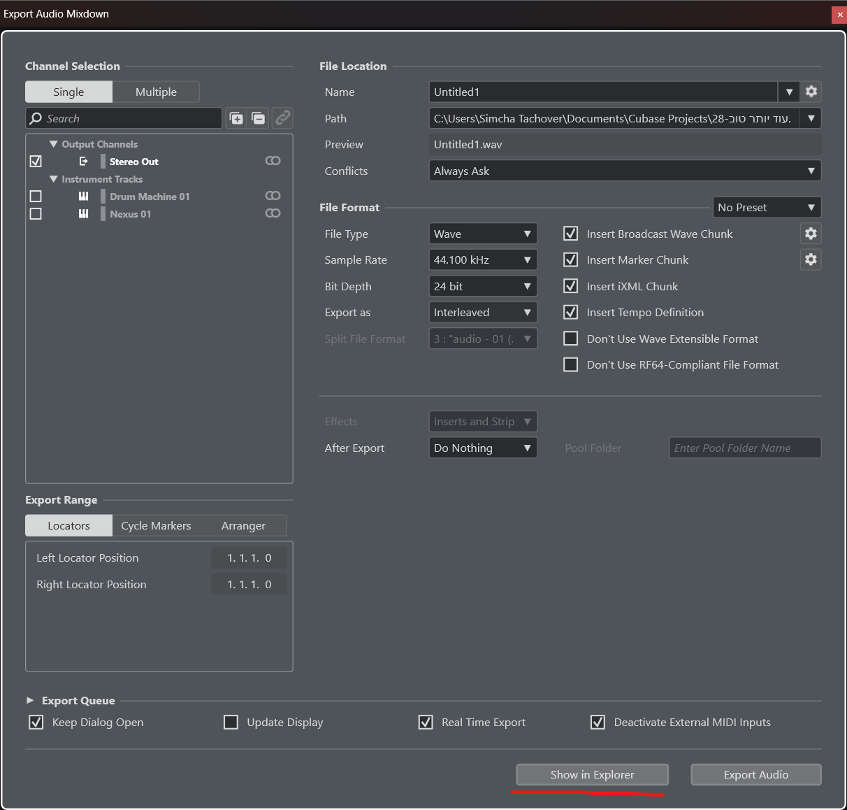Click the Show in Explorer button
This screenshot has width=847, height=810.
tap(592, 774)
